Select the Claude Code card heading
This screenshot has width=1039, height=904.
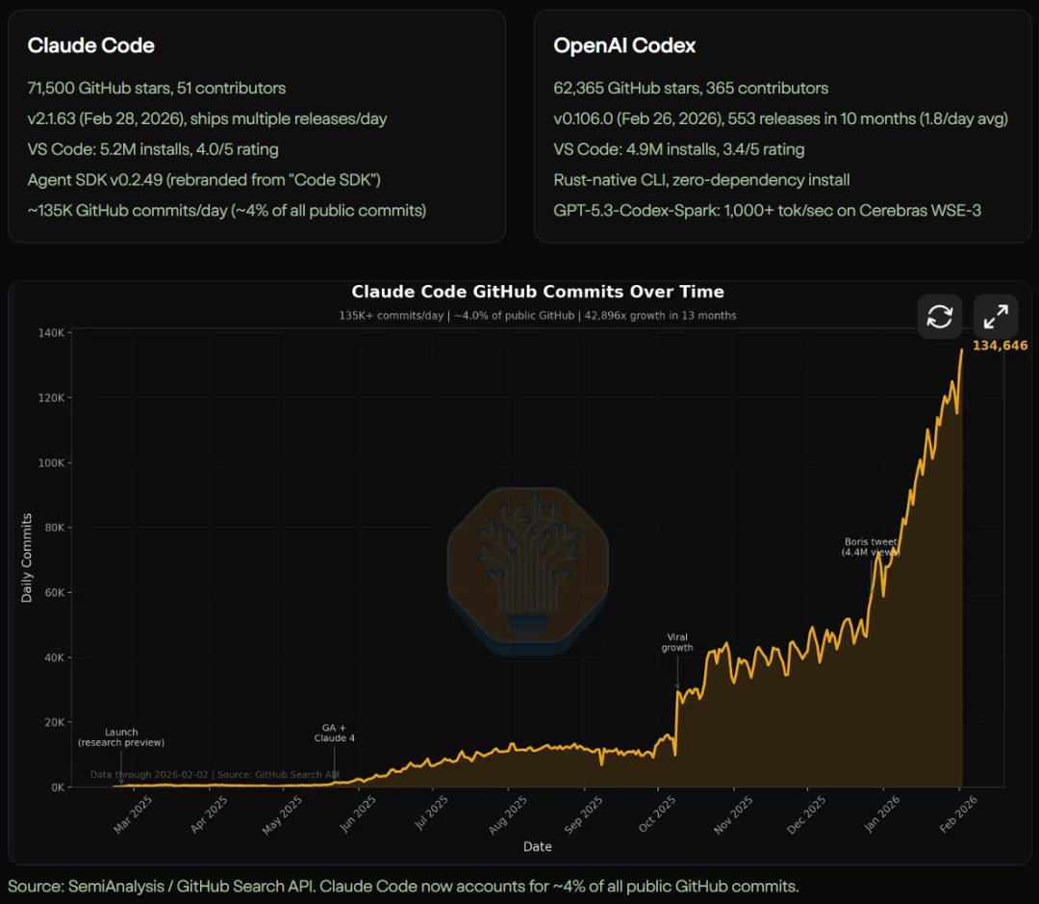[90, 45]
